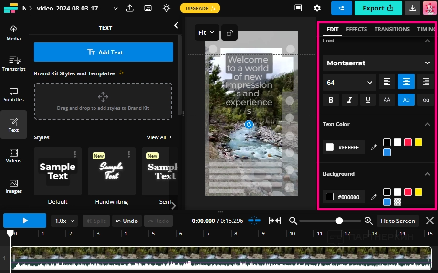Select the red text color swatch
The image size is (438, 273).
tap(408, 142)
